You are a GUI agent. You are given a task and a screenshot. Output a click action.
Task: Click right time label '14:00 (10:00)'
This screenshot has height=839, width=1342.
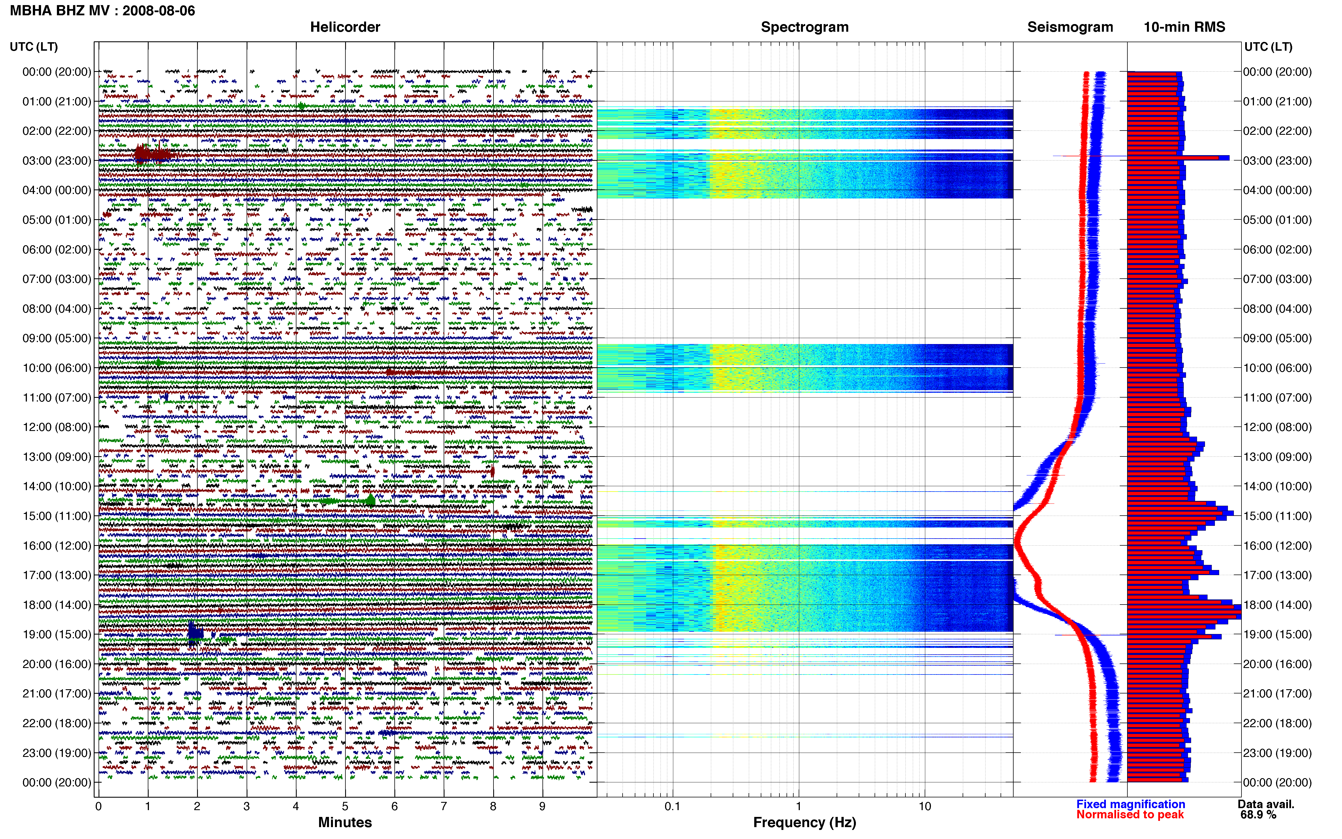(1277, 486)
